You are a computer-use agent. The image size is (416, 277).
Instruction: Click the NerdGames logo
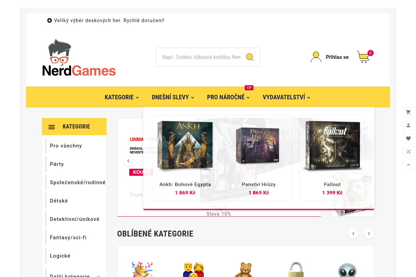[x=79, y=58]
